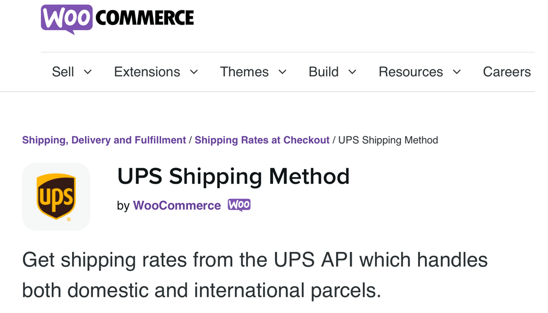The width and height of the screenshot is (548, 313).
Task: Click the UPS Shipping Method page title
Action: (233, 176)
